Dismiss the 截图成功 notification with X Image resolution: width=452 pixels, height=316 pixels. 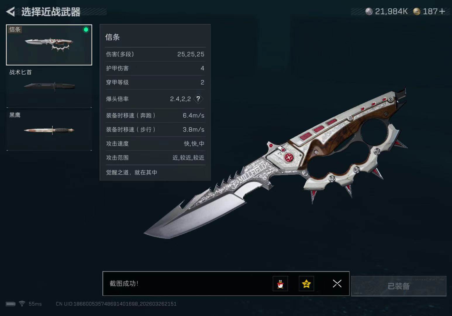click(337, 284)
